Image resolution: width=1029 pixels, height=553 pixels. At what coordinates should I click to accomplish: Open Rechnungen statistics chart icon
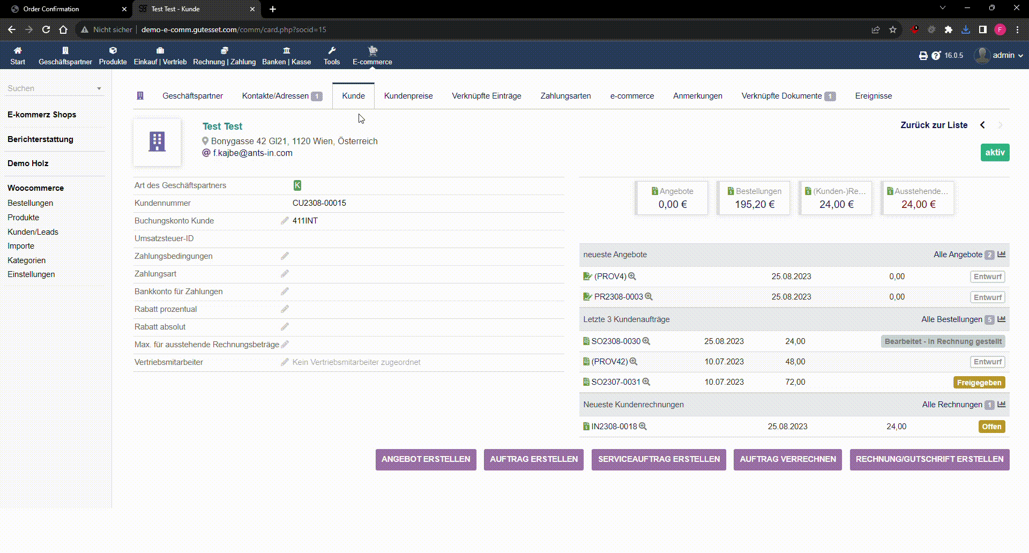tap(1002, 405)
